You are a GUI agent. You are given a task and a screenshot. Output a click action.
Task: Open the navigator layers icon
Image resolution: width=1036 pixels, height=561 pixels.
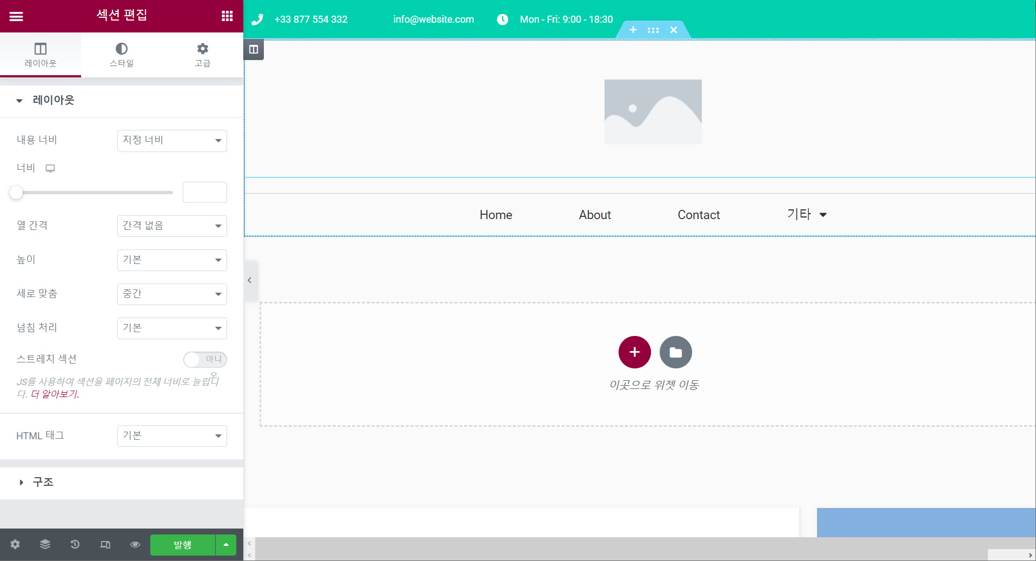click(45, 544)
